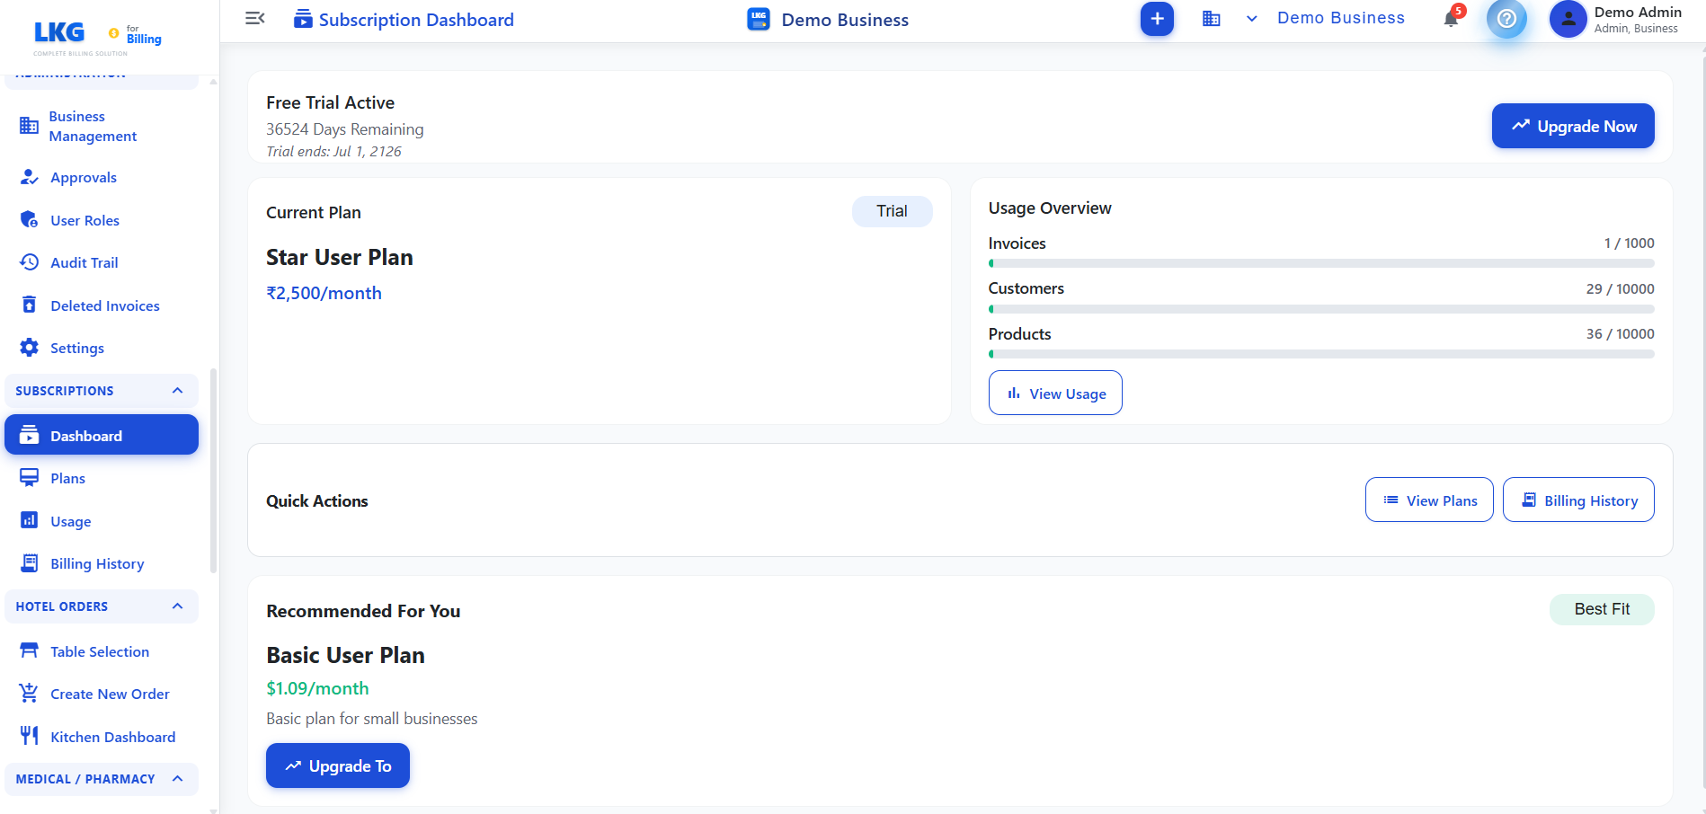Open User Roles page
The height and width of the screenshot is (814, 1706).
point(102,220)
